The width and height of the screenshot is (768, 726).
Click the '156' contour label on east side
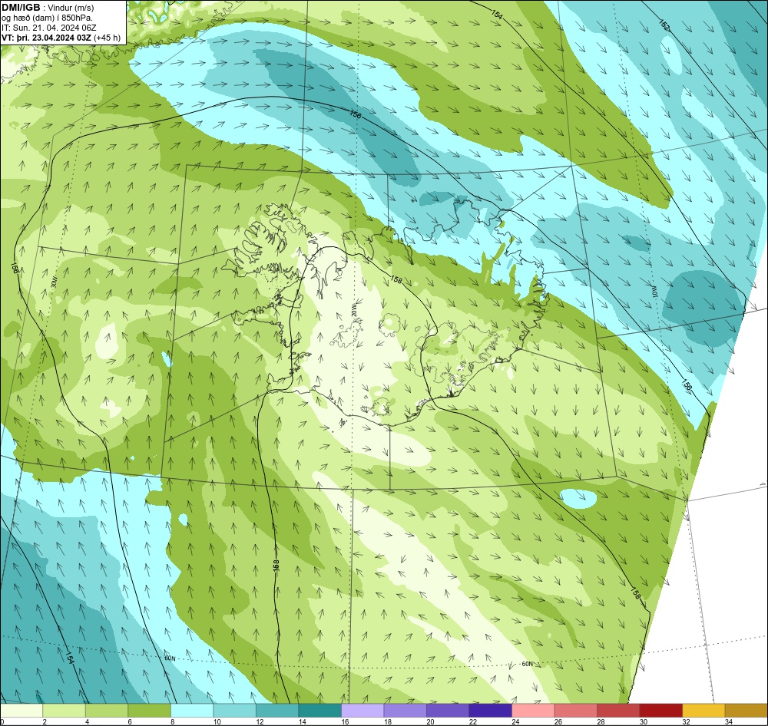click(x=687, y=385)
